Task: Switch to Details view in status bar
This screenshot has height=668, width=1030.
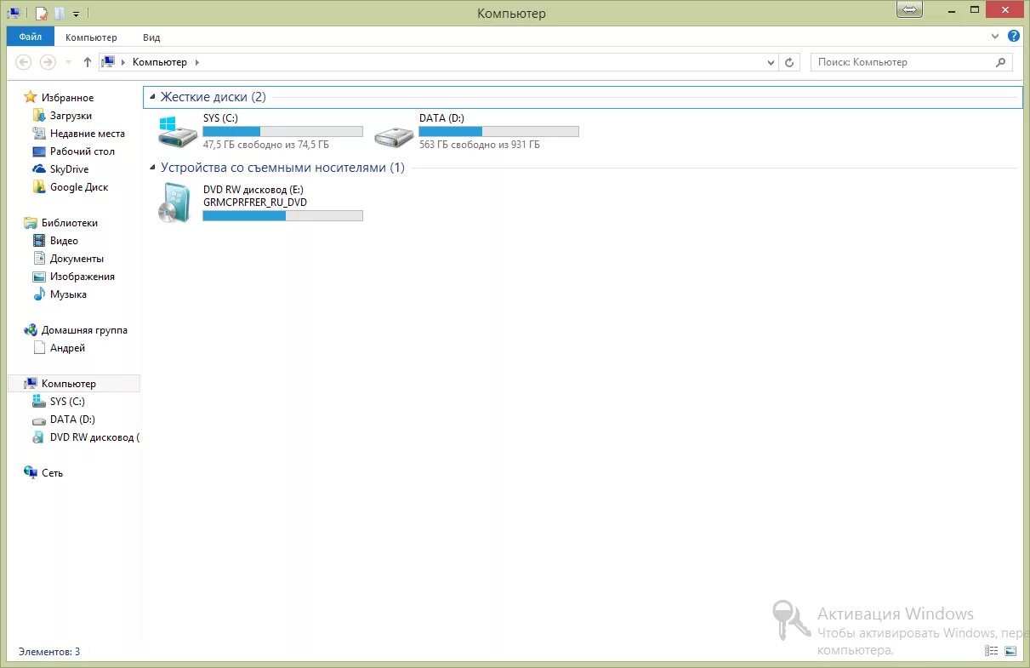Action: (x=991, y=650)
